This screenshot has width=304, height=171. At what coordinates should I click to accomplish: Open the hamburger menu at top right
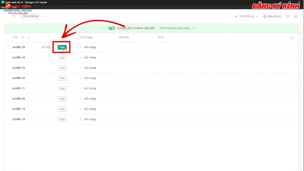pyautogui.click(x=296, y=16)
